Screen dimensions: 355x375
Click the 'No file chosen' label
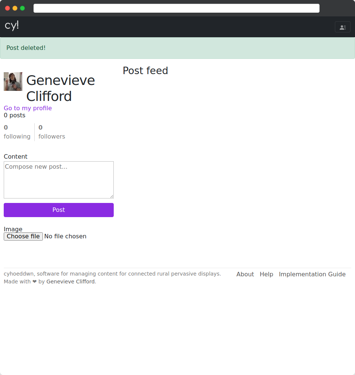coord(65,236)
